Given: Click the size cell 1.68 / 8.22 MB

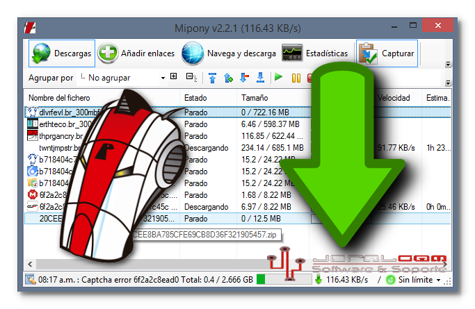Looking at the screenshot, I should (266, 195).
